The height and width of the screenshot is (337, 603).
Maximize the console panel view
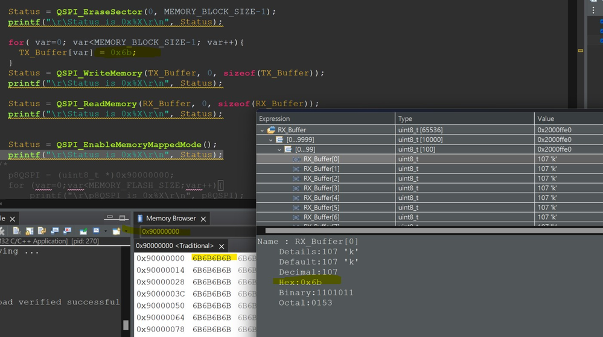tap(122, 218)
